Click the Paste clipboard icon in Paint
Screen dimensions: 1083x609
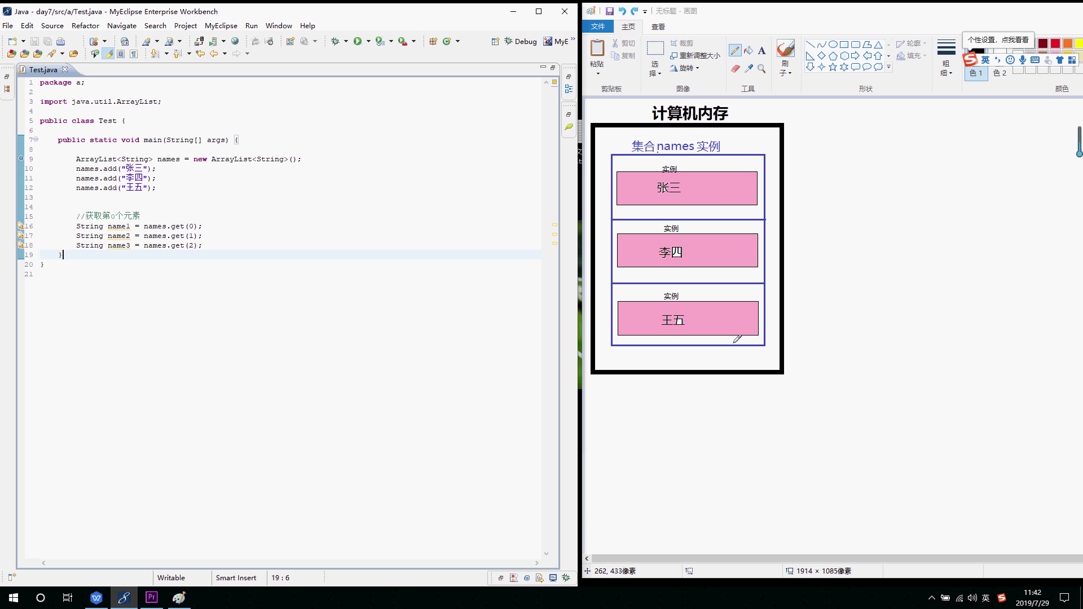pos(597,48)
